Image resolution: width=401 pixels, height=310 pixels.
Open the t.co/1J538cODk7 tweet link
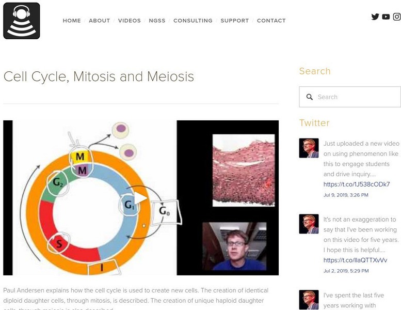356,184
